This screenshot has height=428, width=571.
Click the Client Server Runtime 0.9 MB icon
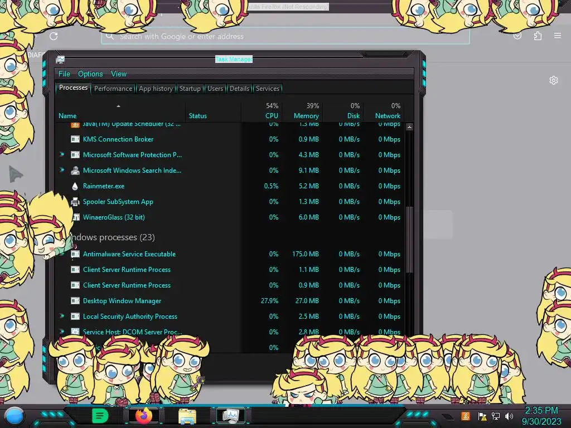[75, 285]
